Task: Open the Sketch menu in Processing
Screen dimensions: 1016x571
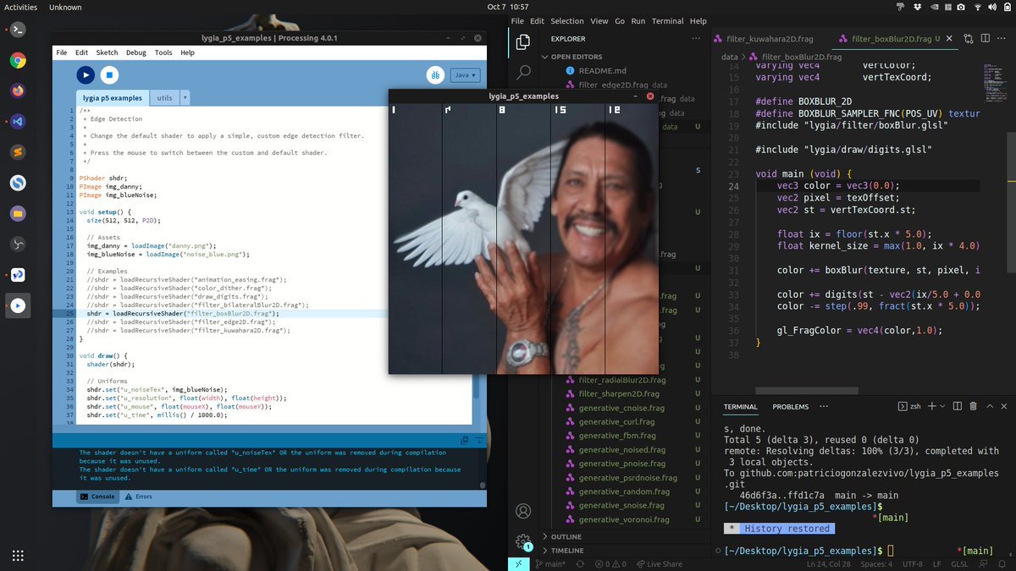Action: (x=107, y=52)
